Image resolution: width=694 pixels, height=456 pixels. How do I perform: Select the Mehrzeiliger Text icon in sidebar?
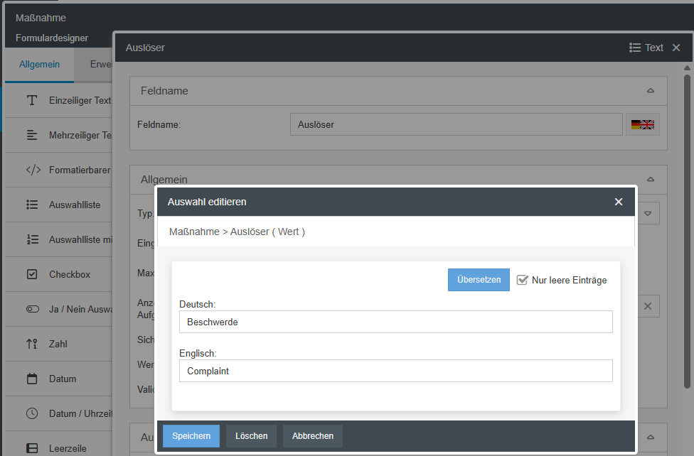click(x=32, y=135)
